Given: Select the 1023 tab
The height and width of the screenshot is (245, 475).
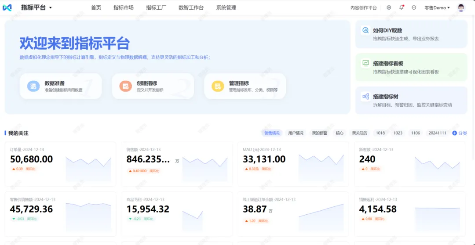Looking at the screenshot, I should 398,133.
